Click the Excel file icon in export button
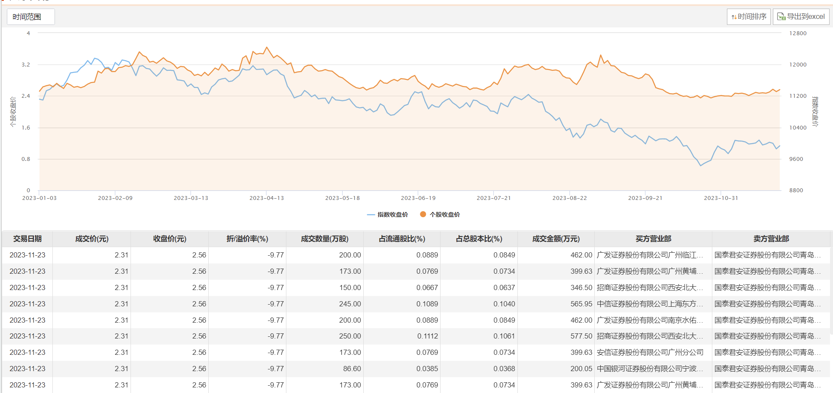This screenshot has height=393, width=833. click(781, 17)
